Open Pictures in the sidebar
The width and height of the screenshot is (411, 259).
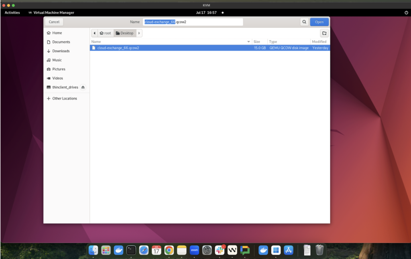click(x=66, y=69)
